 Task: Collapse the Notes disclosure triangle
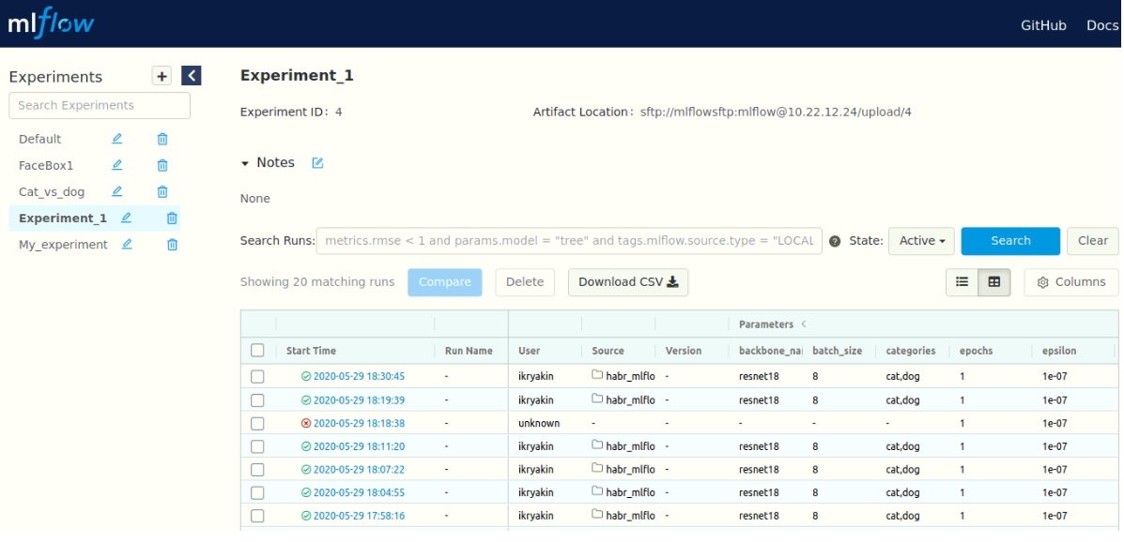(244, 163)
